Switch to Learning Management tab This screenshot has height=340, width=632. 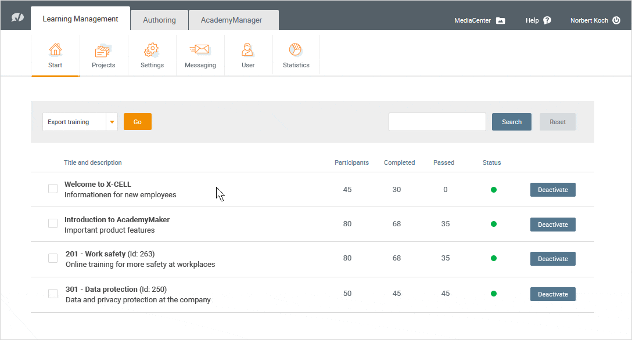coord(80,19)
